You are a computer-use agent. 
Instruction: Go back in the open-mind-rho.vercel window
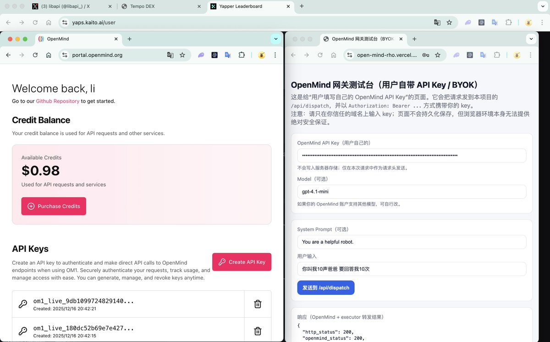pyautogui.click(x=293, y=55)
